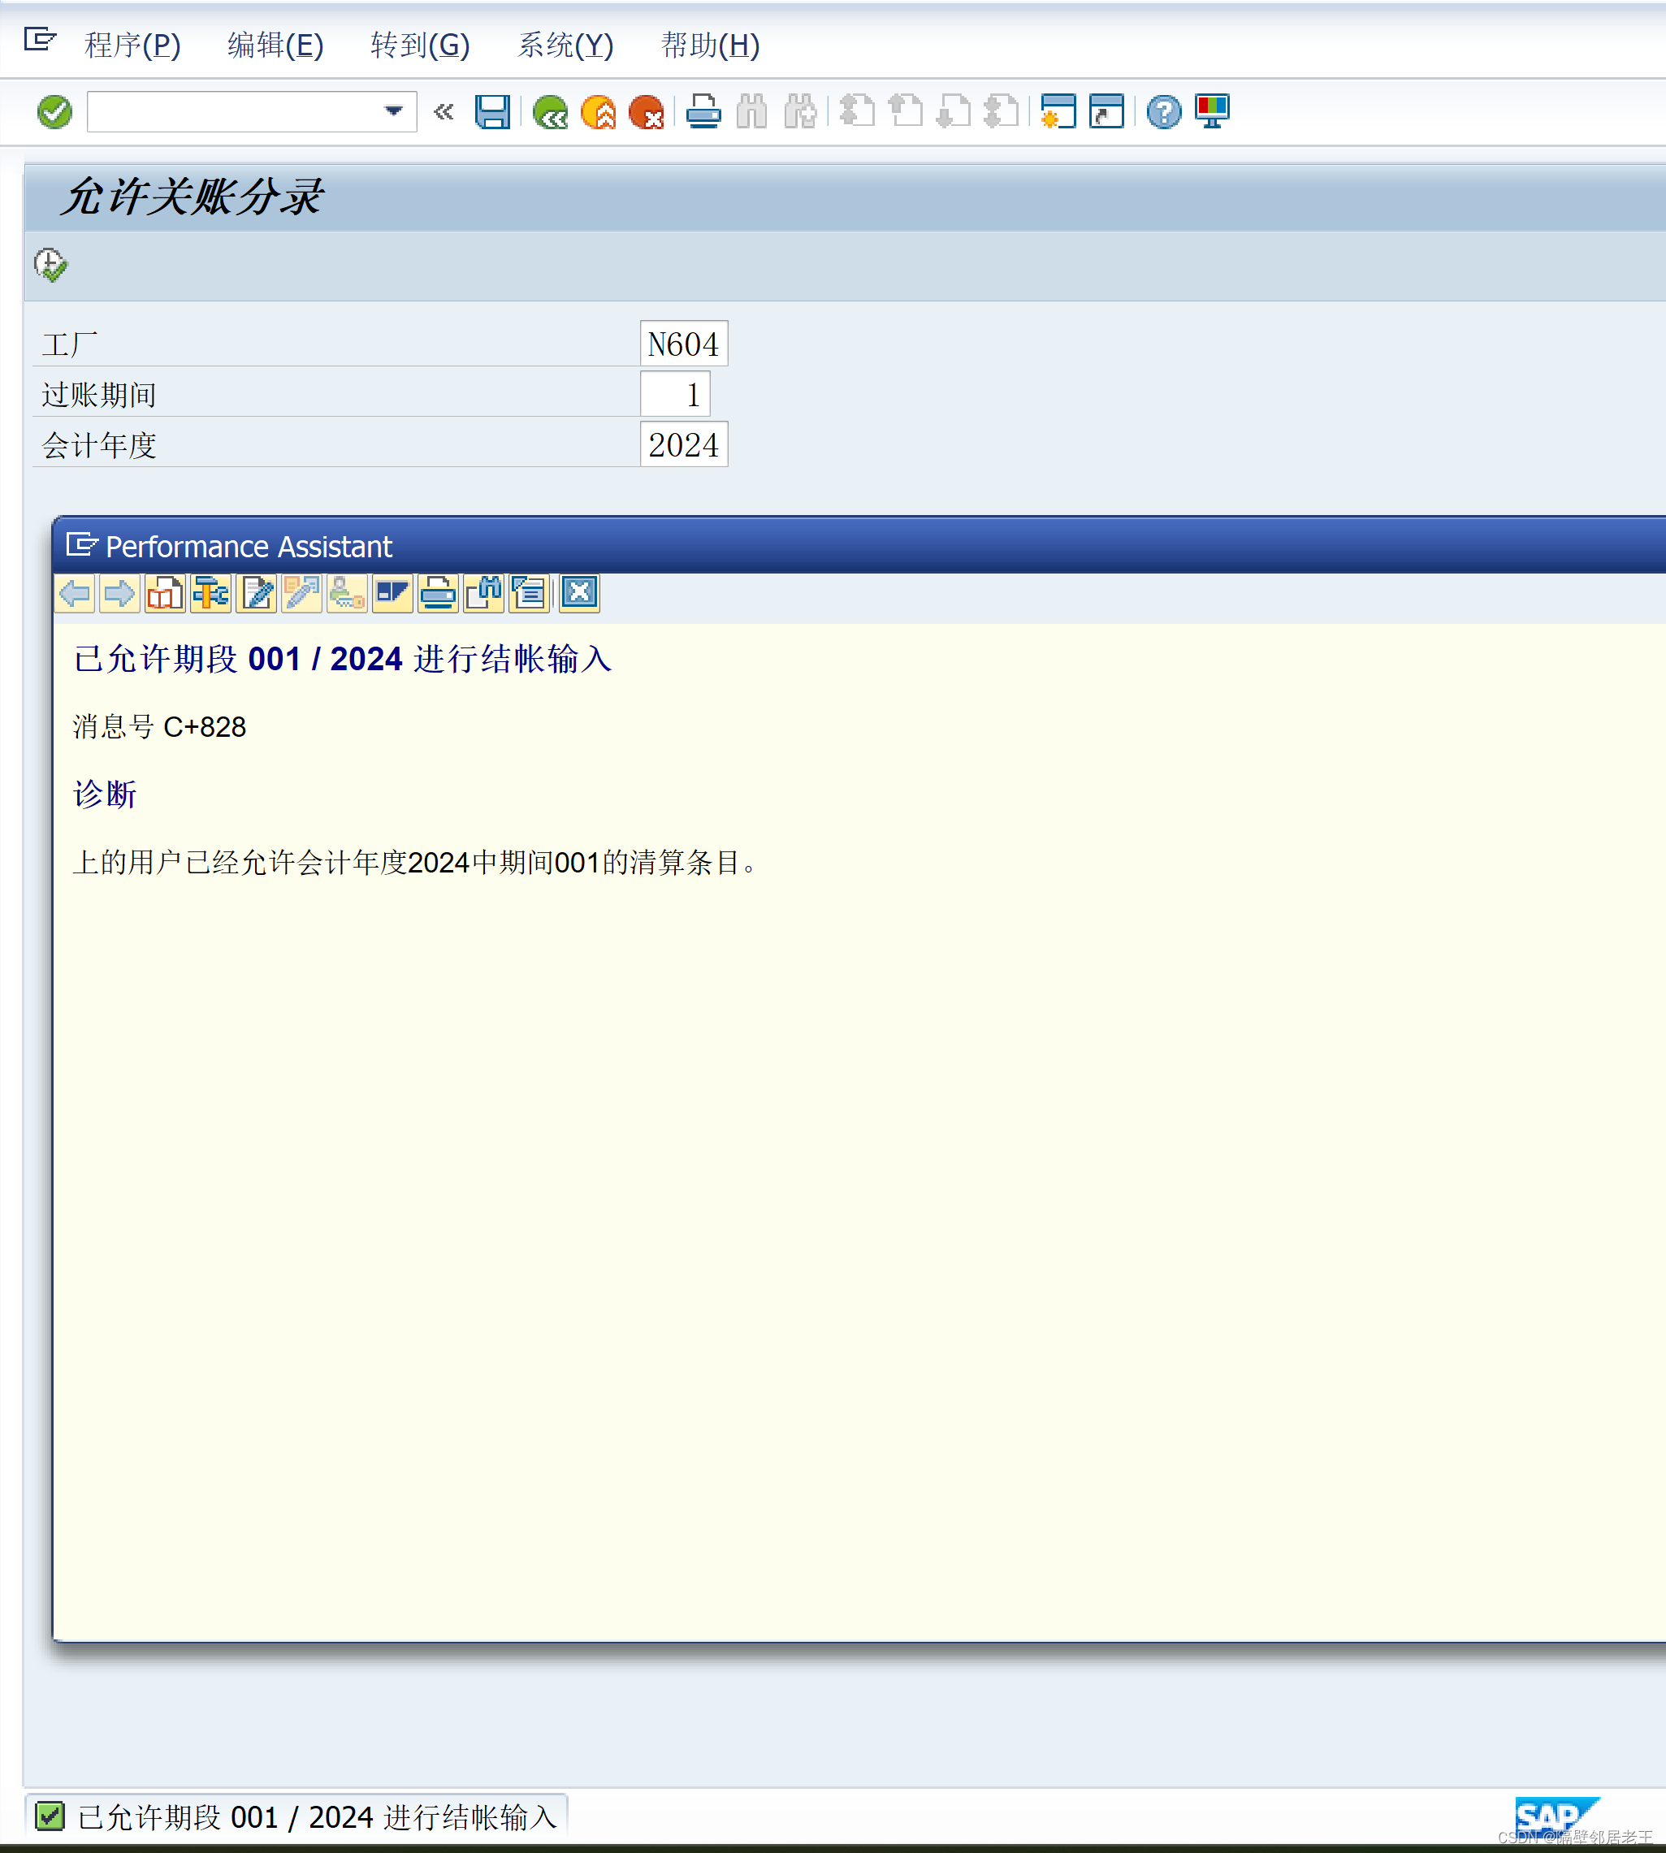Execute the program with the clock icon
Viewport: 1666px width, 1853px height.
(x=50, y=265)
